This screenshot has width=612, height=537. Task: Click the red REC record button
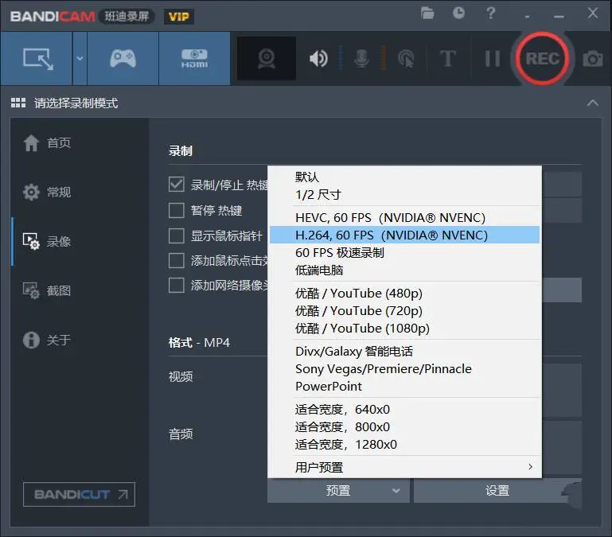click(x=542, y=59)
